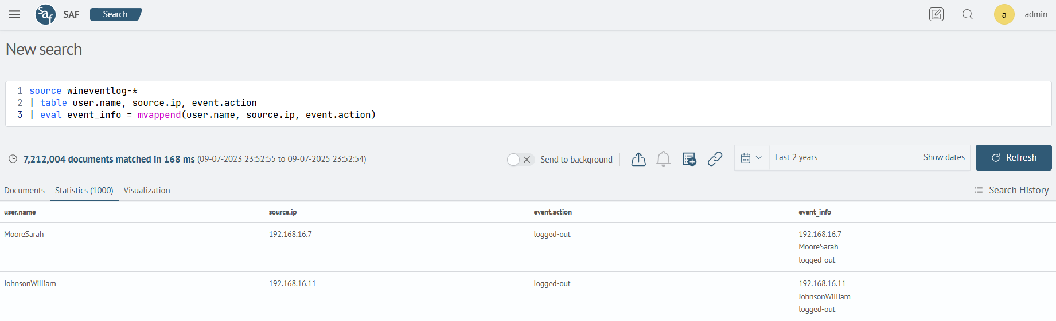Click the source.ip column header
Viewport: 1056px width, 321px height.
(x=283, y=212)
